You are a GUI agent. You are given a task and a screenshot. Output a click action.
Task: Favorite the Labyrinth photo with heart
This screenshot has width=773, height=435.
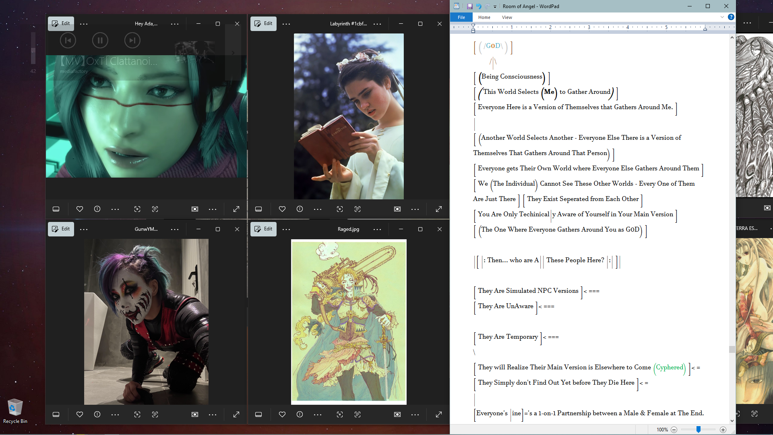[282, 209]
